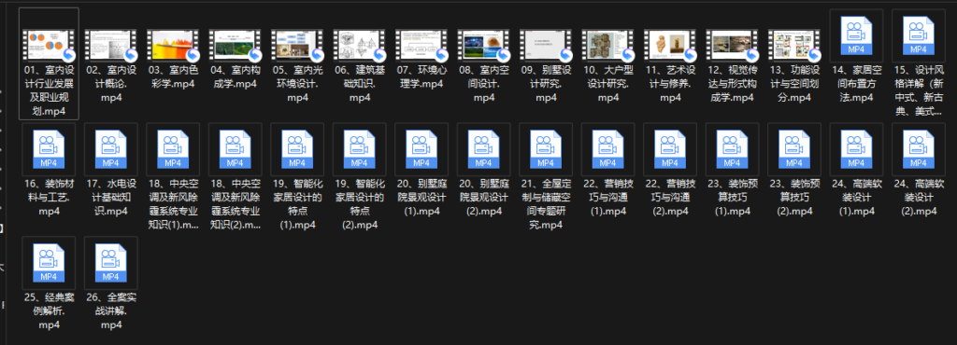Viewport: 957px width, 345px height.
Task: Click the thumbnail of 04、室内构成学.mp4
Action: click(236, 45)
